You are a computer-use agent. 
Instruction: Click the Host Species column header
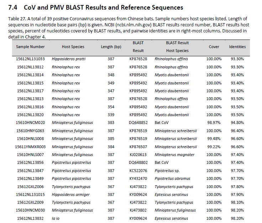point(73,47)
